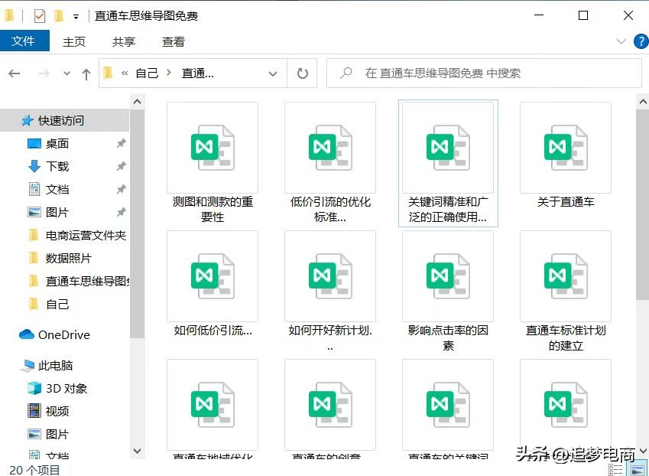Click the ribbon collapse arrow near help button
649x476 pixels.
coord(621,41)
